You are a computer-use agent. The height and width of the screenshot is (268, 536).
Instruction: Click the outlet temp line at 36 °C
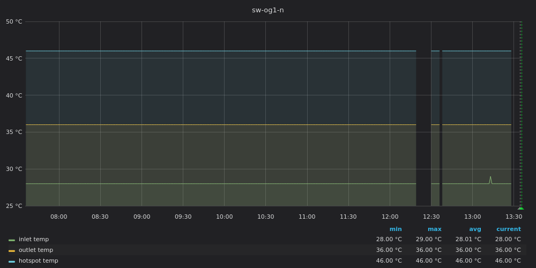tap(214, 125)
